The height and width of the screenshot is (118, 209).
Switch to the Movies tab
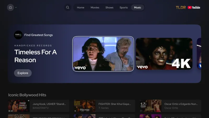[95, 8]
